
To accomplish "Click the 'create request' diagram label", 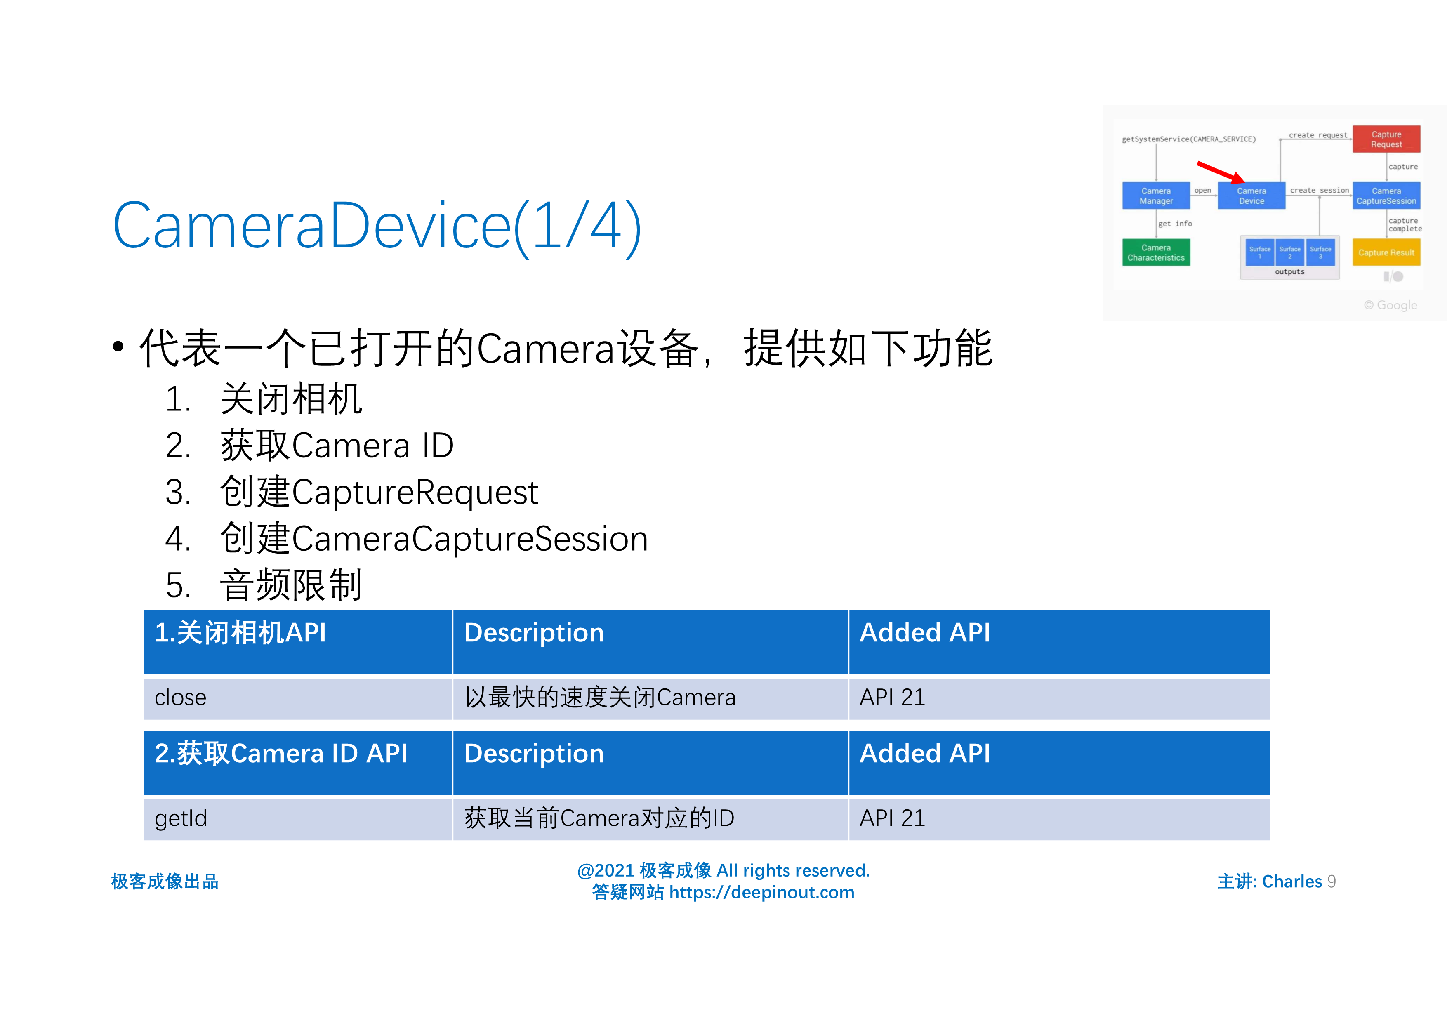I will [x=1318, y=135].
